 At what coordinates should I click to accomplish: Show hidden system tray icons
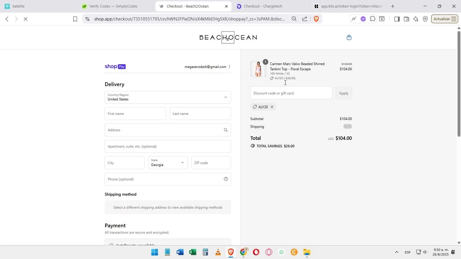396,252
